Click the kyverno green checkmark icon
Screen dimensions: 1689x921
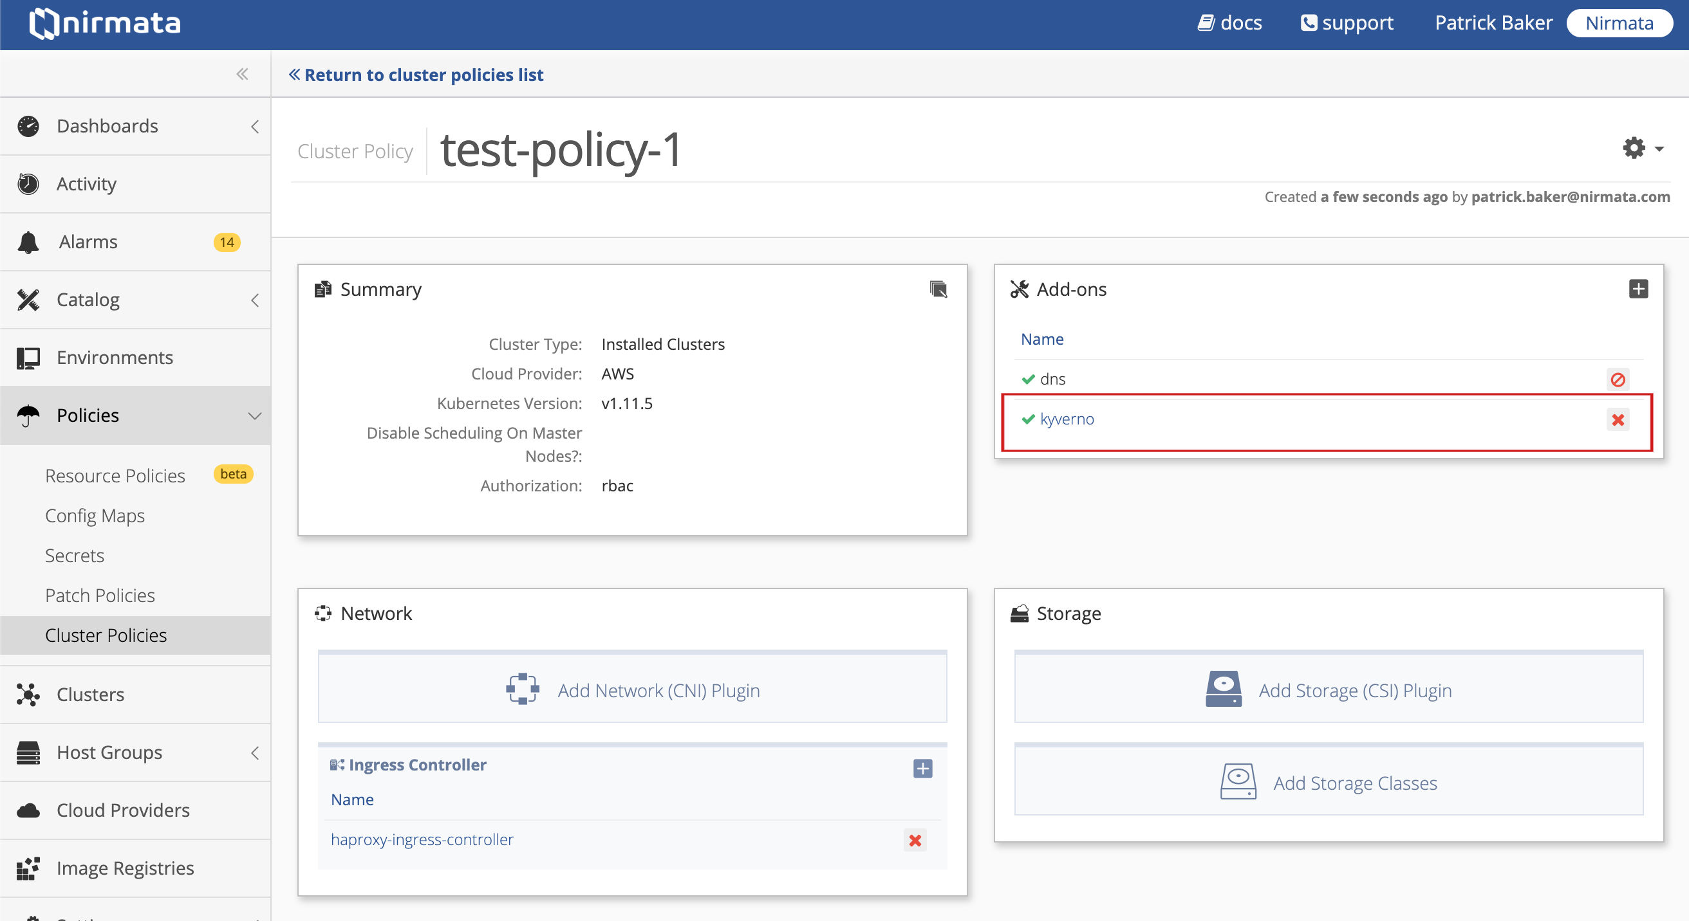click(x=1027, y=419)
